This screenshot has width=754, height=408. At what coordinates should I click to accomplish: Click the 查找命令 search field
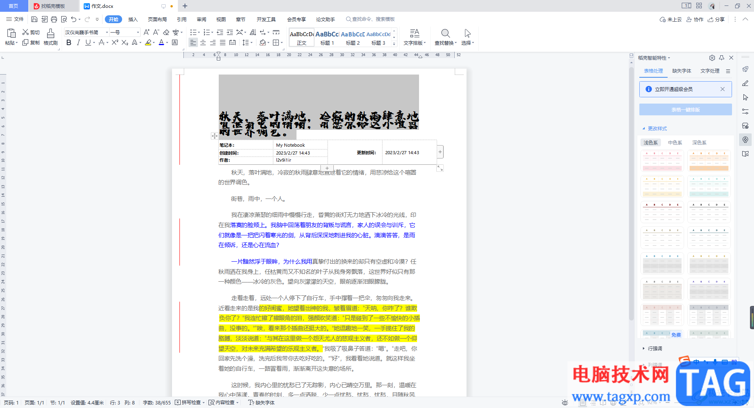(x=370, y=19)
